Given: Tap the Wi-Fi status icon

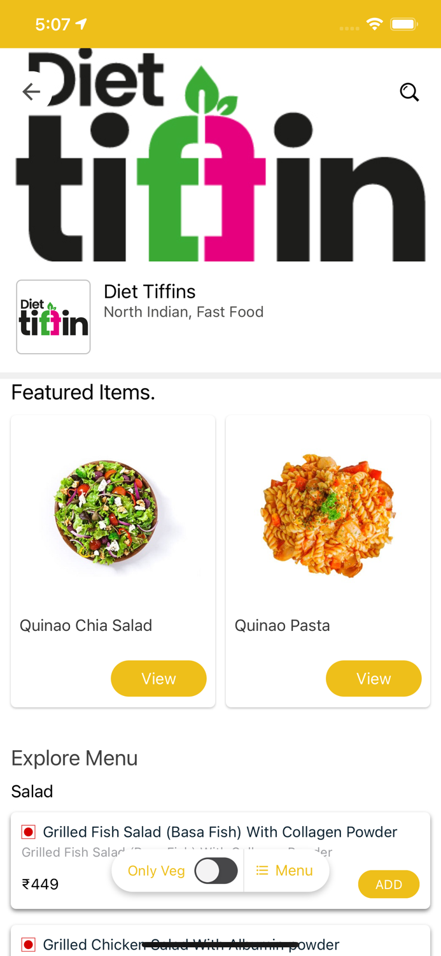Looking at the screenshot, I should pos(374,24).
